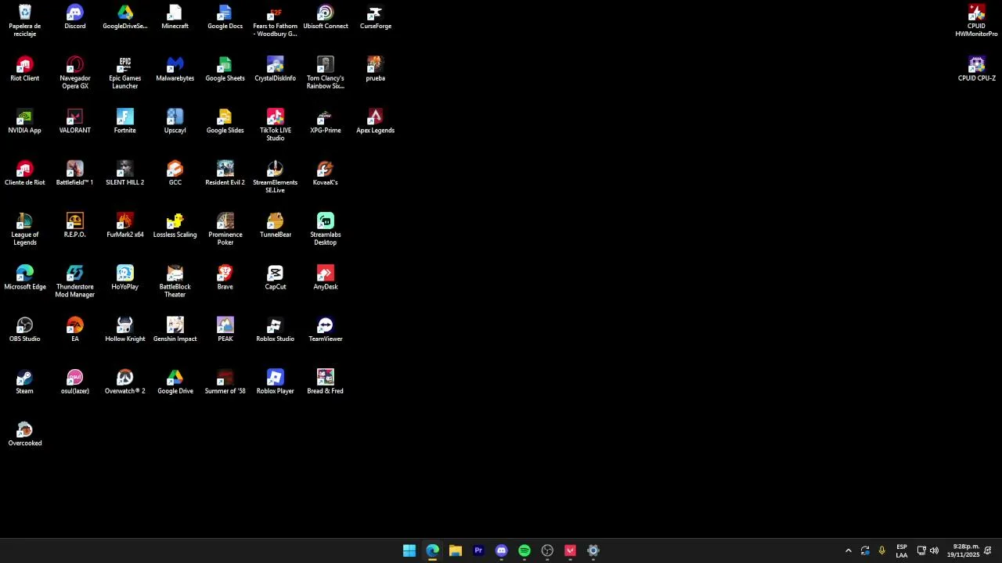
Task: Select the Brave browser desktop icon
Action: coord(225,278)
